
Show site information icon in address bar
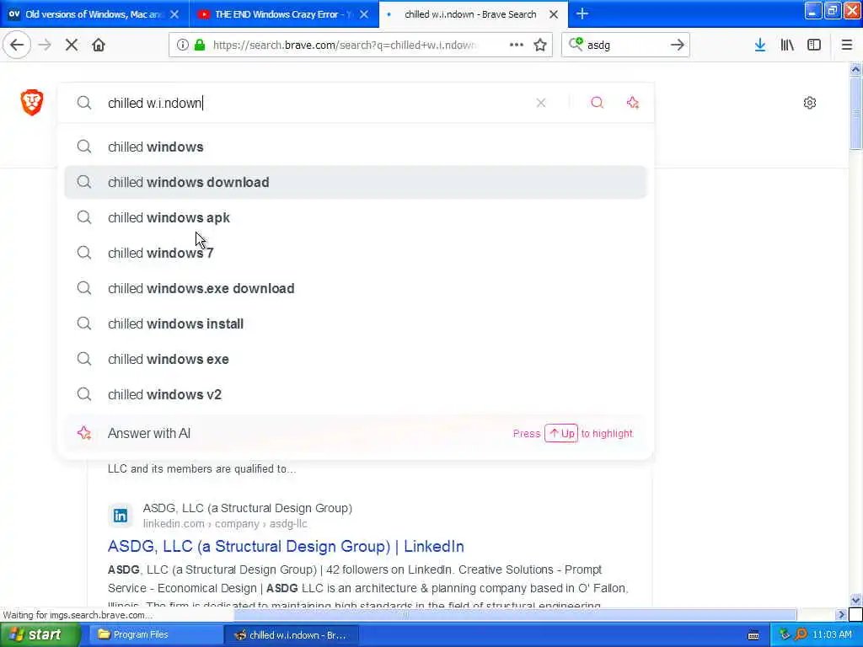[x=182, y=45]
